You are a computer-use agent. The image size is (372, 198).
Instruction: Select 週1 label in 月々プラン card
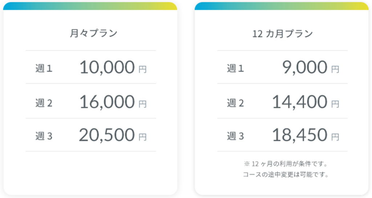(x=44, y=68)
